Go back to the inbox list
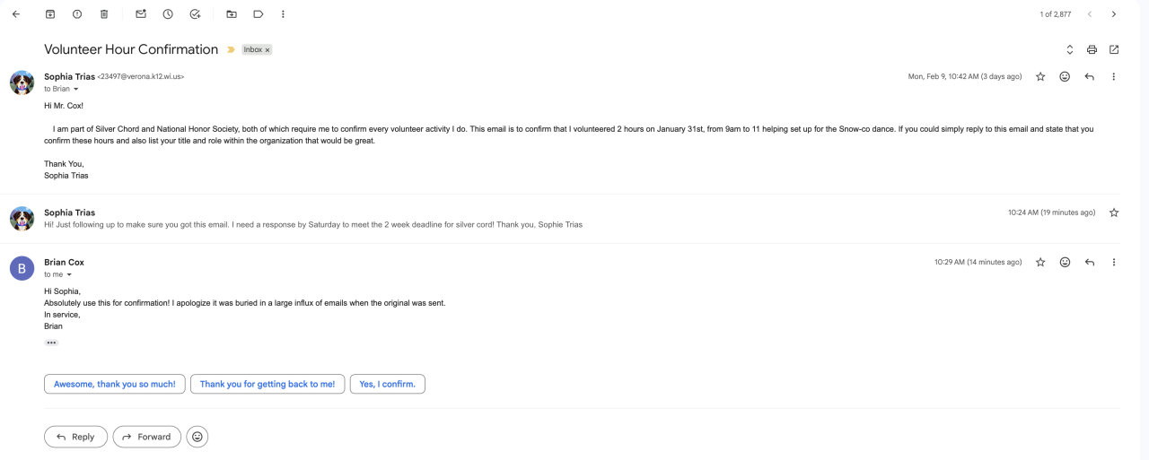This screenshot has width=1149, height=460. click(x=15, y=14)
